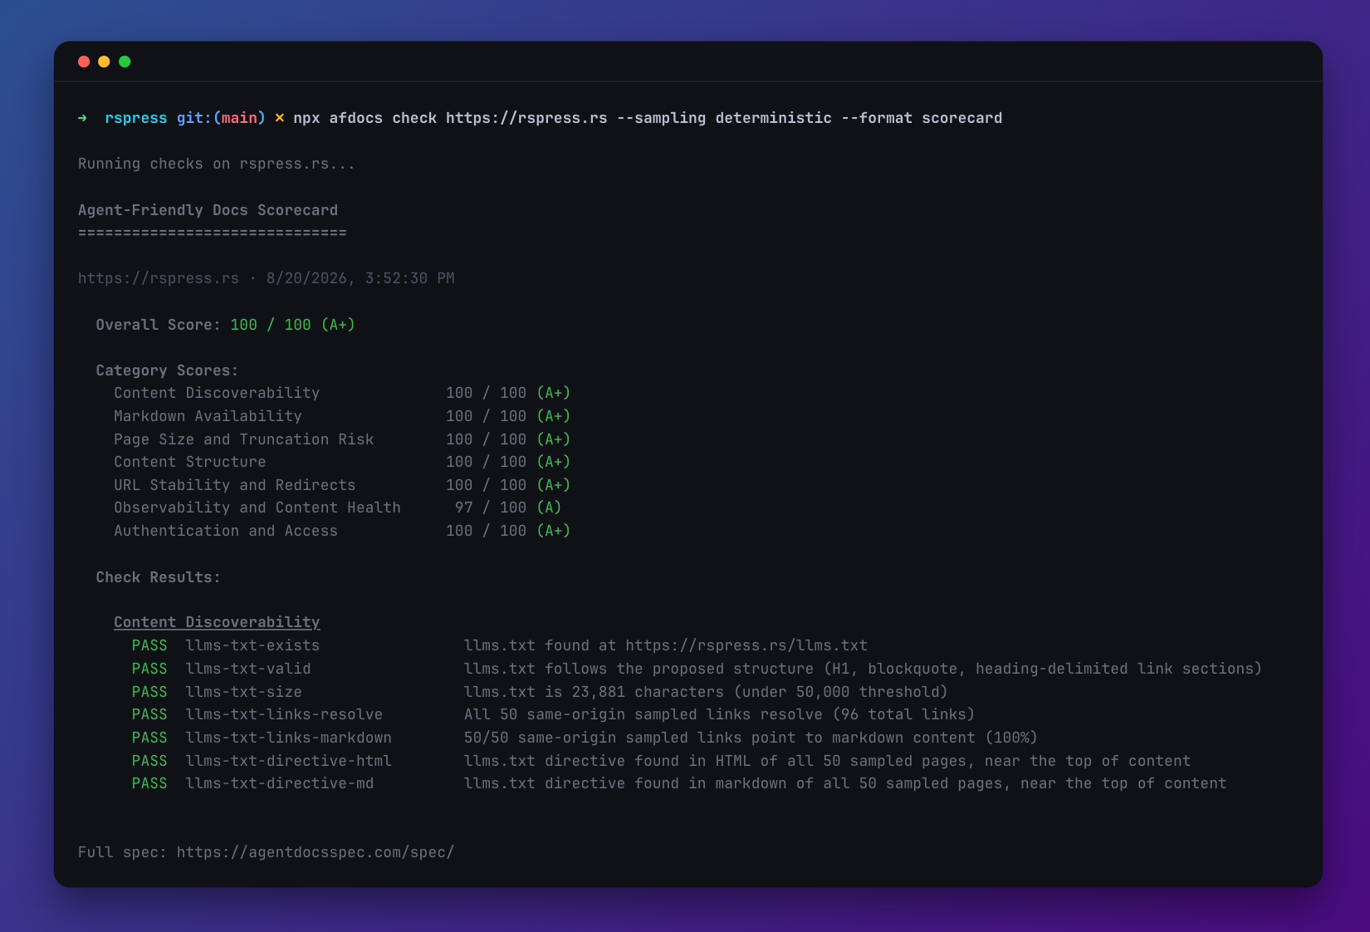This screenshot has height=932, width=1370.
Task: Click the '(A+)' grade for Markdown Availability
Action: click(554, 416)
